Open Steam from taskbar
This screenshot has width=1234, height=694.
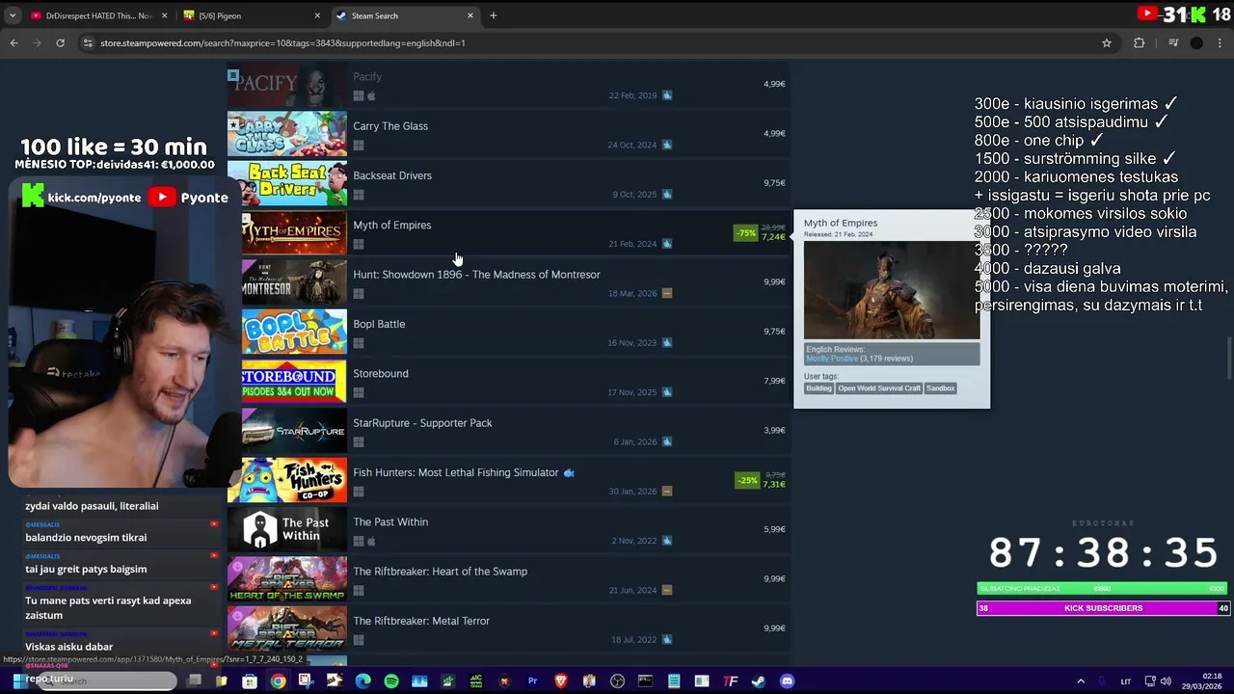759,681
